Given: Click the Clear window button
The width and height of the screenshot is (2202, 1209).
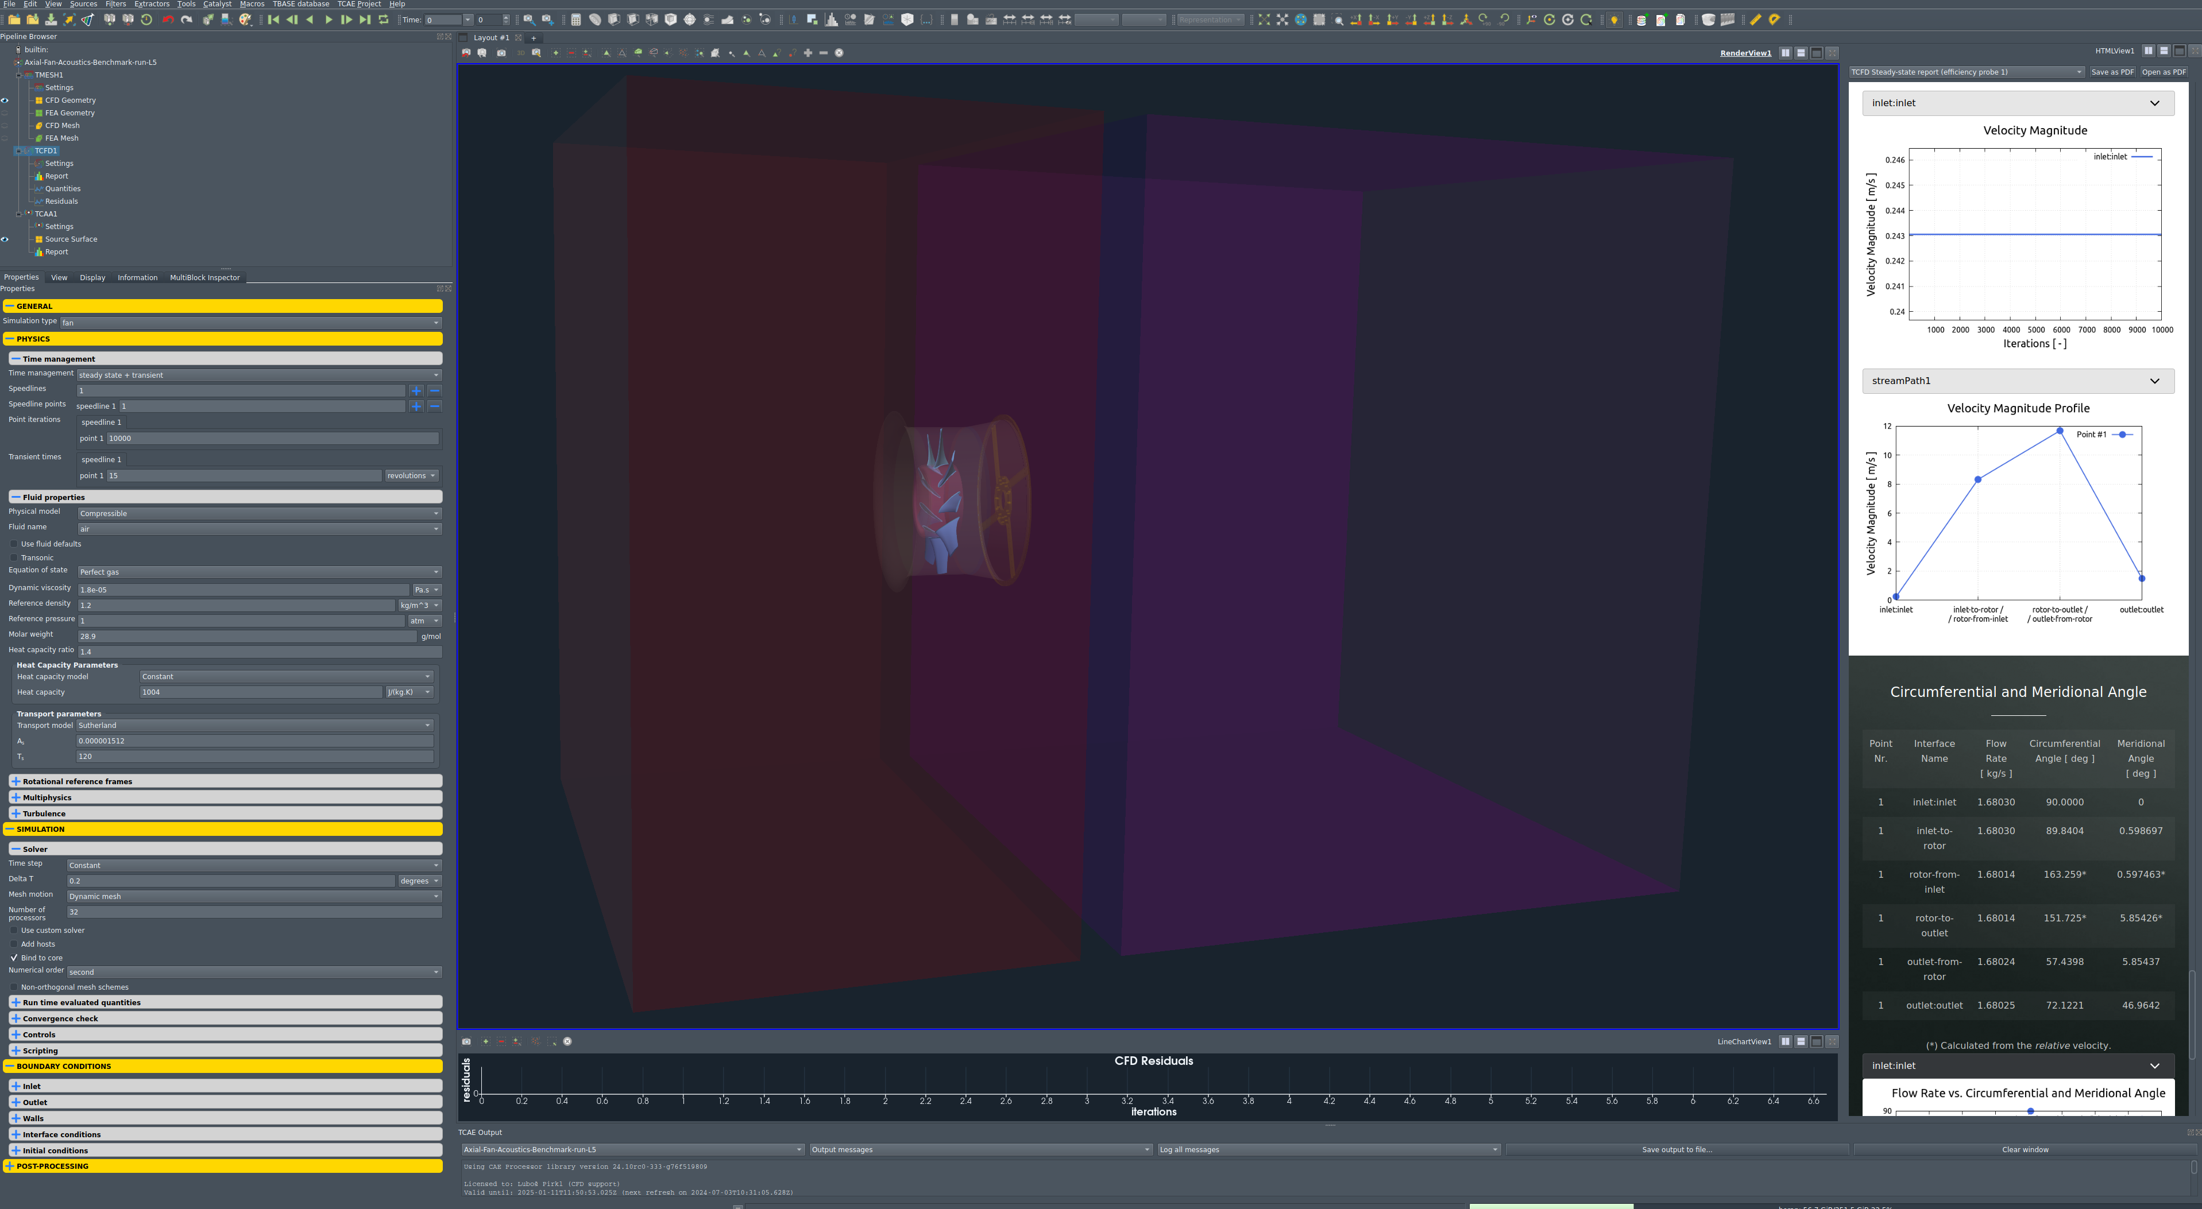Looking at the screenshot, I should (2025, 1149).
